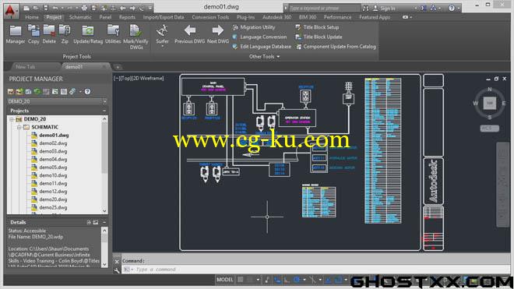Launch the Update/Retag tool
This screenshot has width=514, height=289.
pos(88,34)
